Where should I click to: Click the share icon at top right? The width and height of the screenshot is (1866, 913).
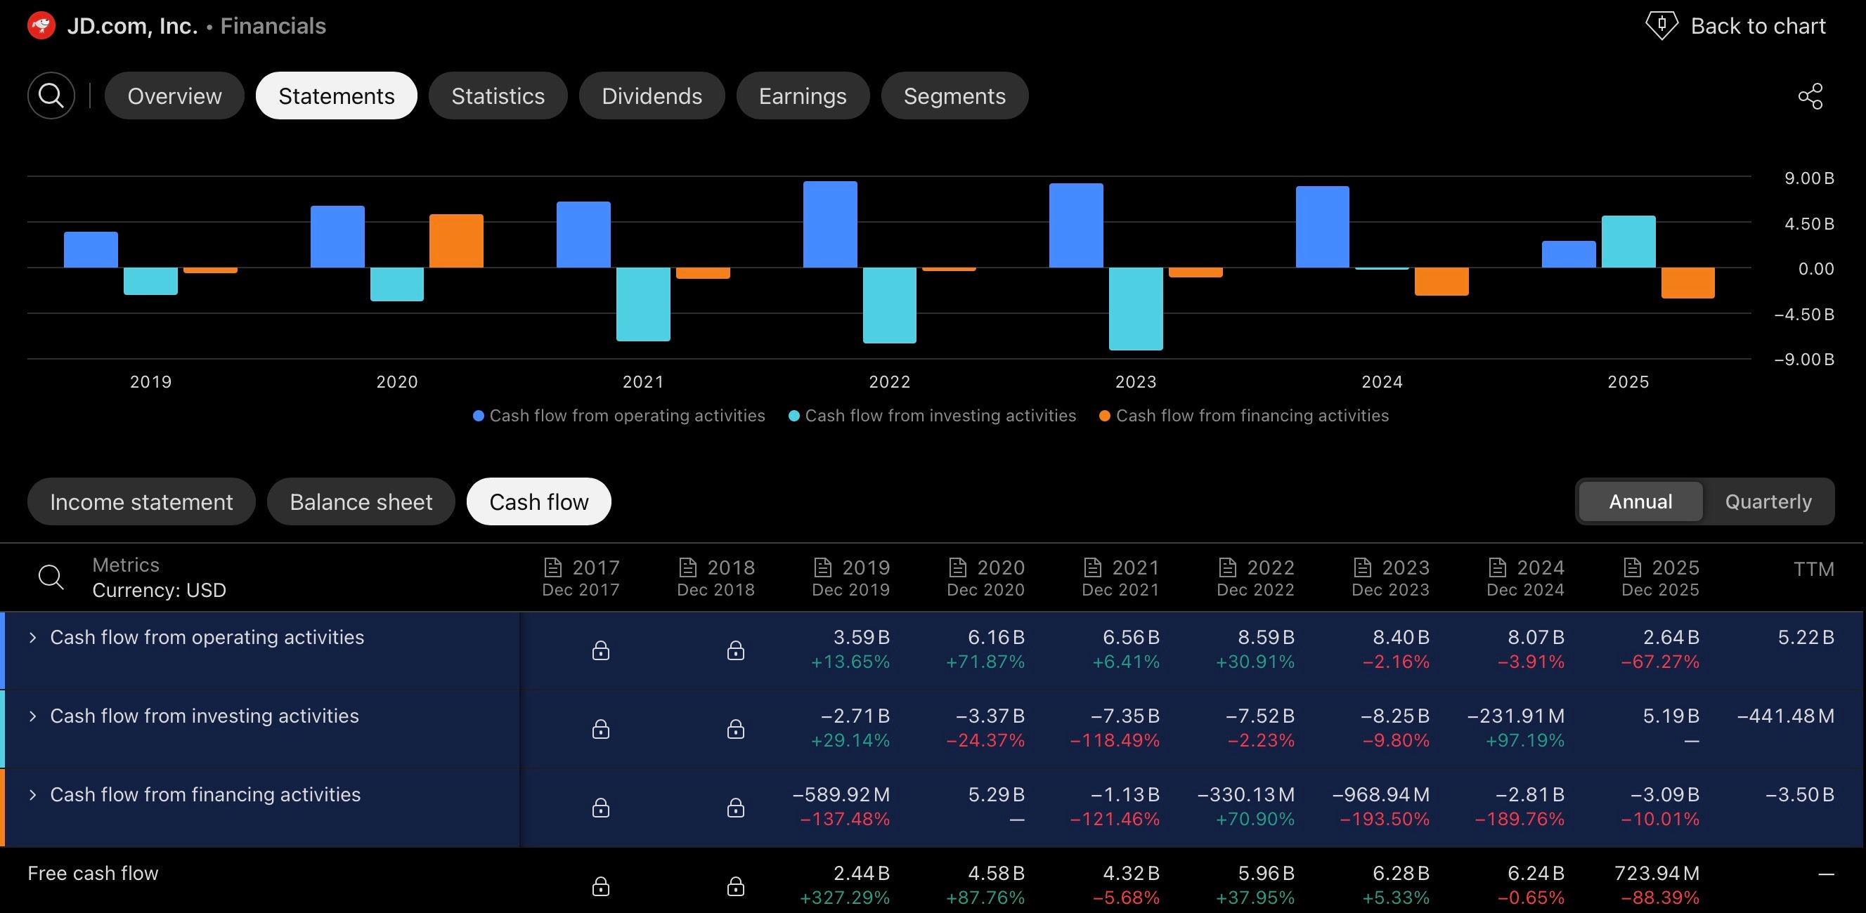[1810, 96]
